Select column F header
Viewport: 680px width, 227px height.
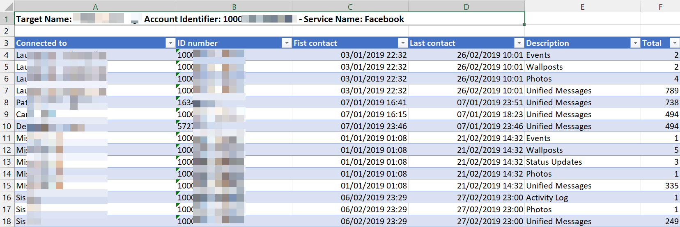pos(660,7)
